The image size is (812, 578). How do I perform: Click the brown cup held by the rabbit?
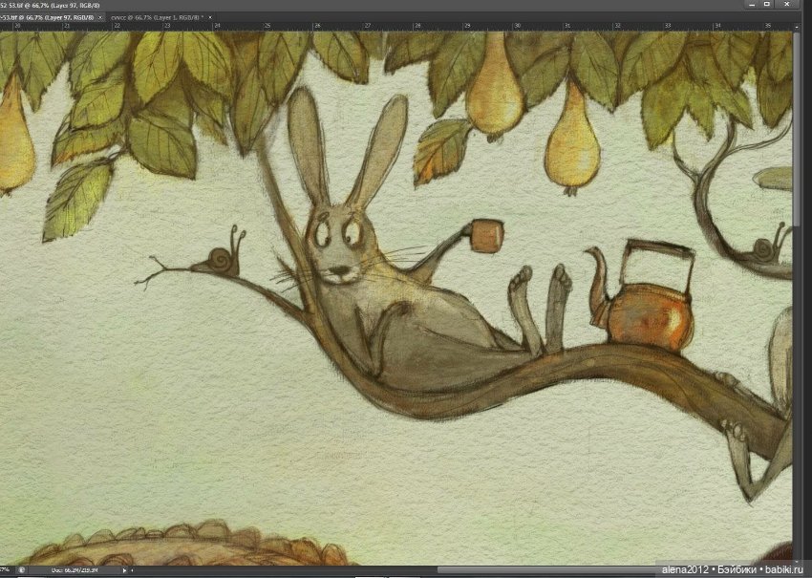tap(487, 234)
